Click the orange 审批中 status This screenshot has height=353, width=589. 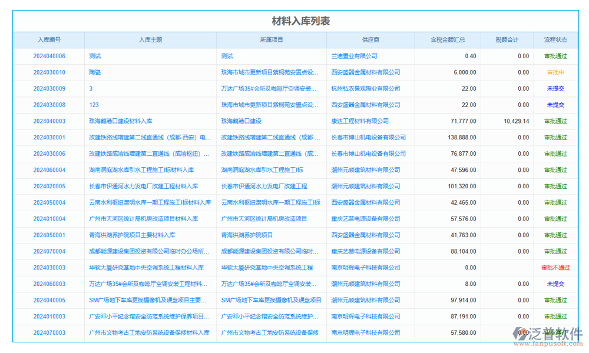click(x=555, y=72)
